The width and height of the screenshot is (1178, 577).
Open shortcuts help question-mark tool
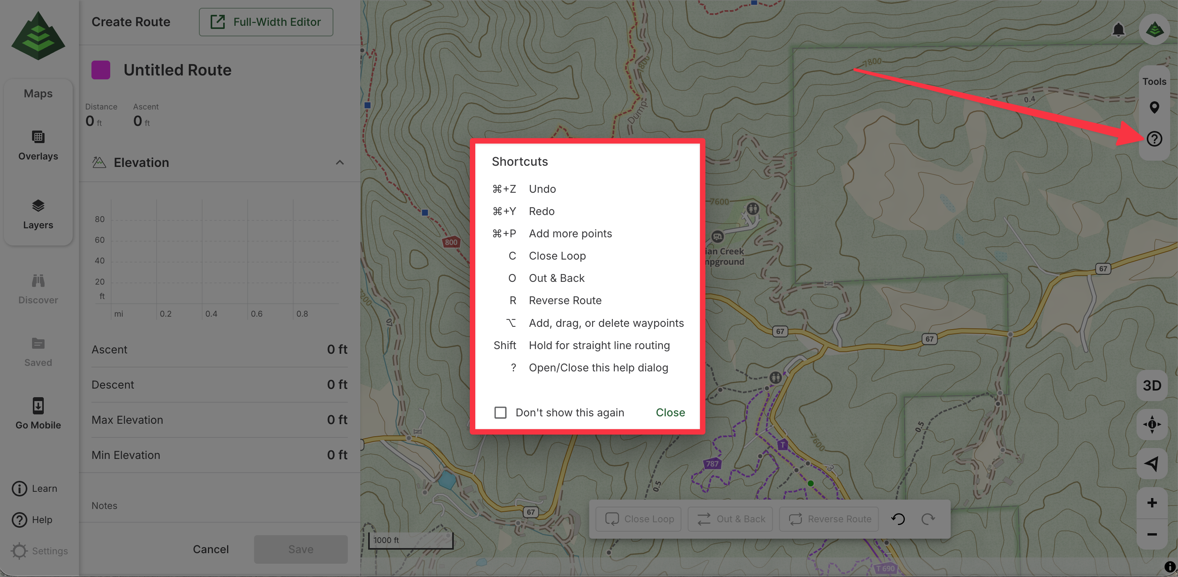[1154, 138]
